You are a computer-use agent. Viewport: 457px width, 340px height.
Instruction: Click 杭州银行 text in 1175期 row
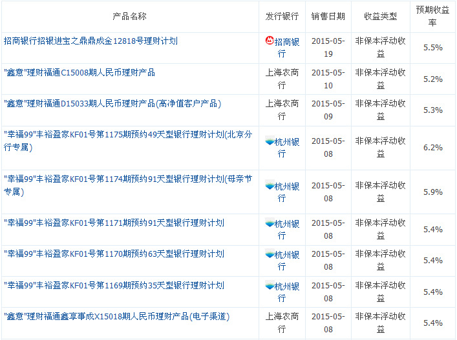(287, 148)
